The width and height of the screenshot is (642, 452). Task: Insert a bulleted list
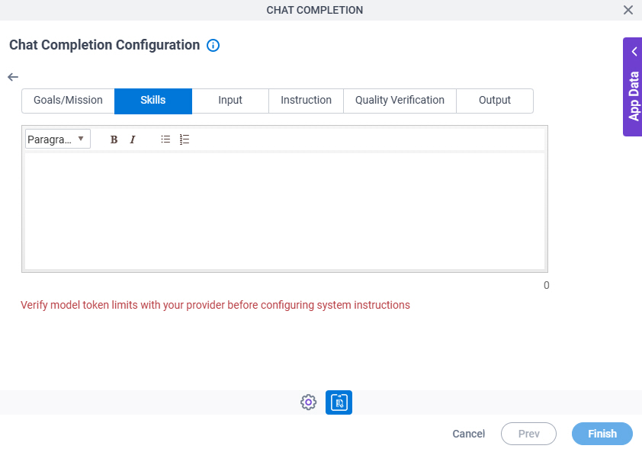165,139
